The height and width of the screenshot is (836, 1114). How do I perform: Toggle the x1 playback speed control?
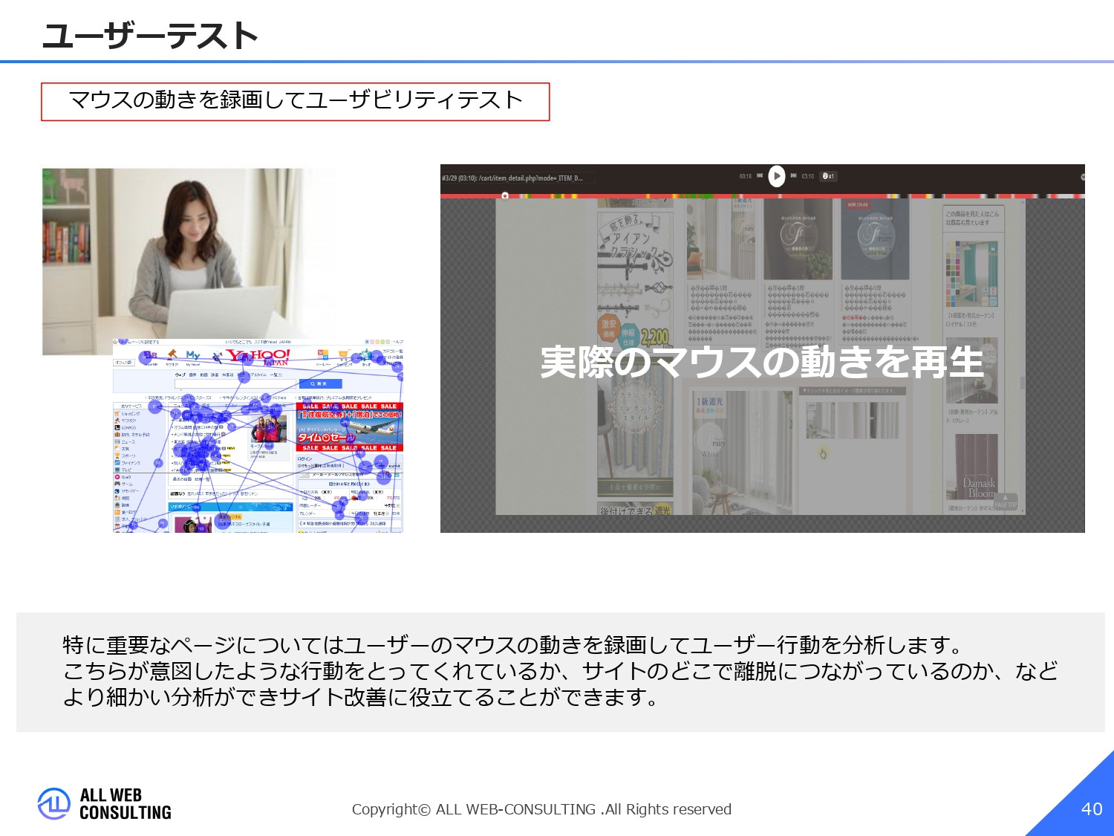point(827,176)
